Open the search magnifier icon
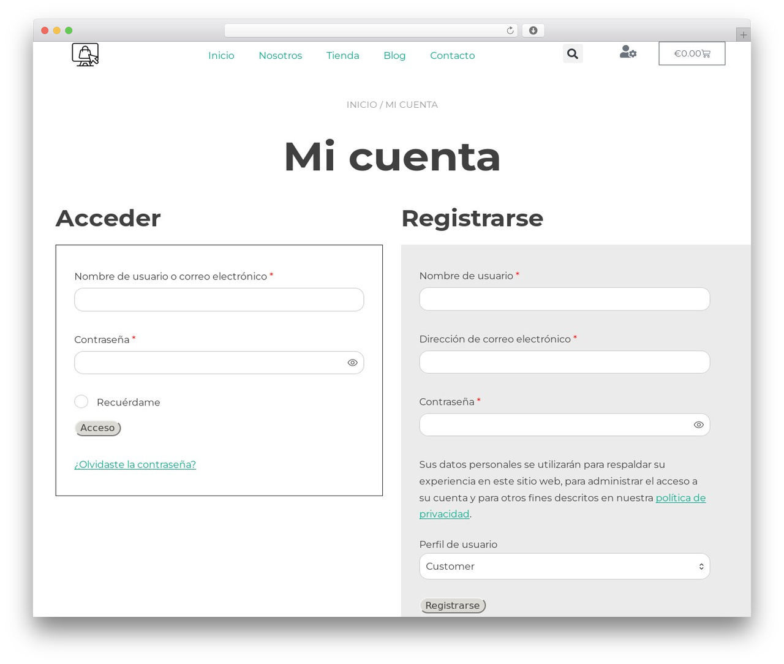 [573, 54]
